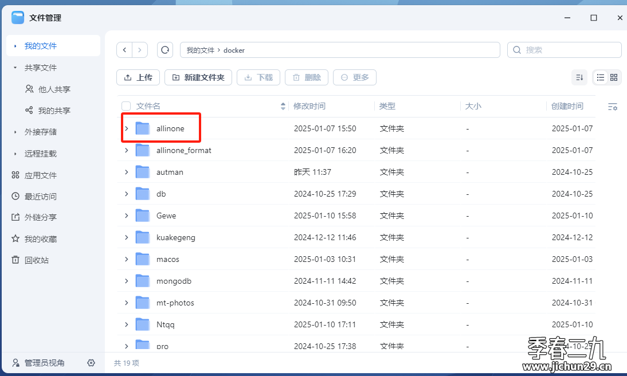The image size is (627, 376).
Task: Open 我的收藏 in sidebar
Action: pyautogui.click(x=40, y=239)
